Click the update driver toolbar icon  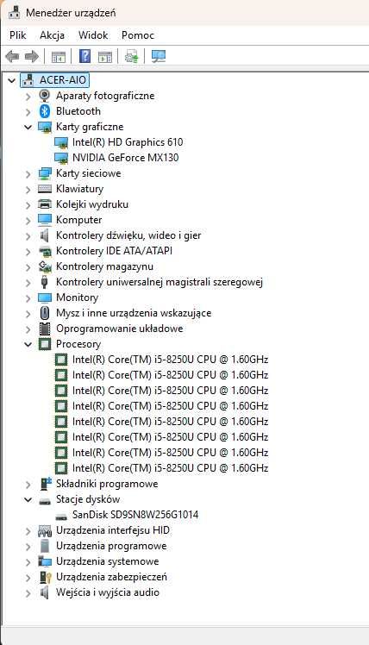tap(132, 56)
